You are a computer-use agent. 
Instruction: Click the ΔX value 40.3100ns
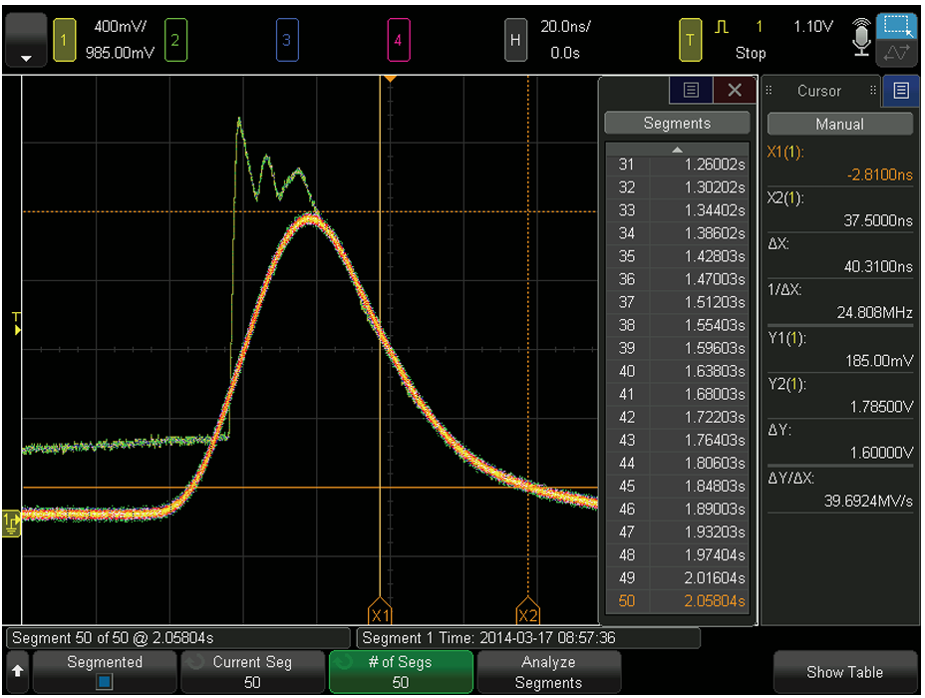(x=878, y=266)
